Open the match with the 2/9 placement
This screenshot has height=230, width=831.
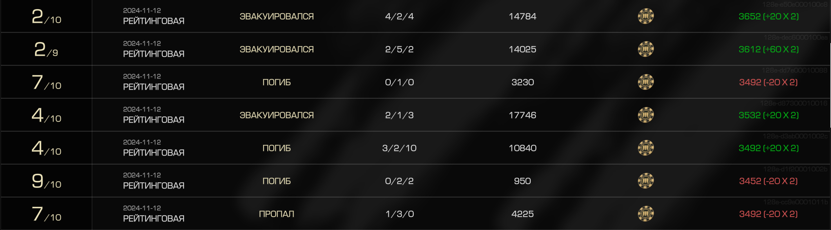click(415, 49)
